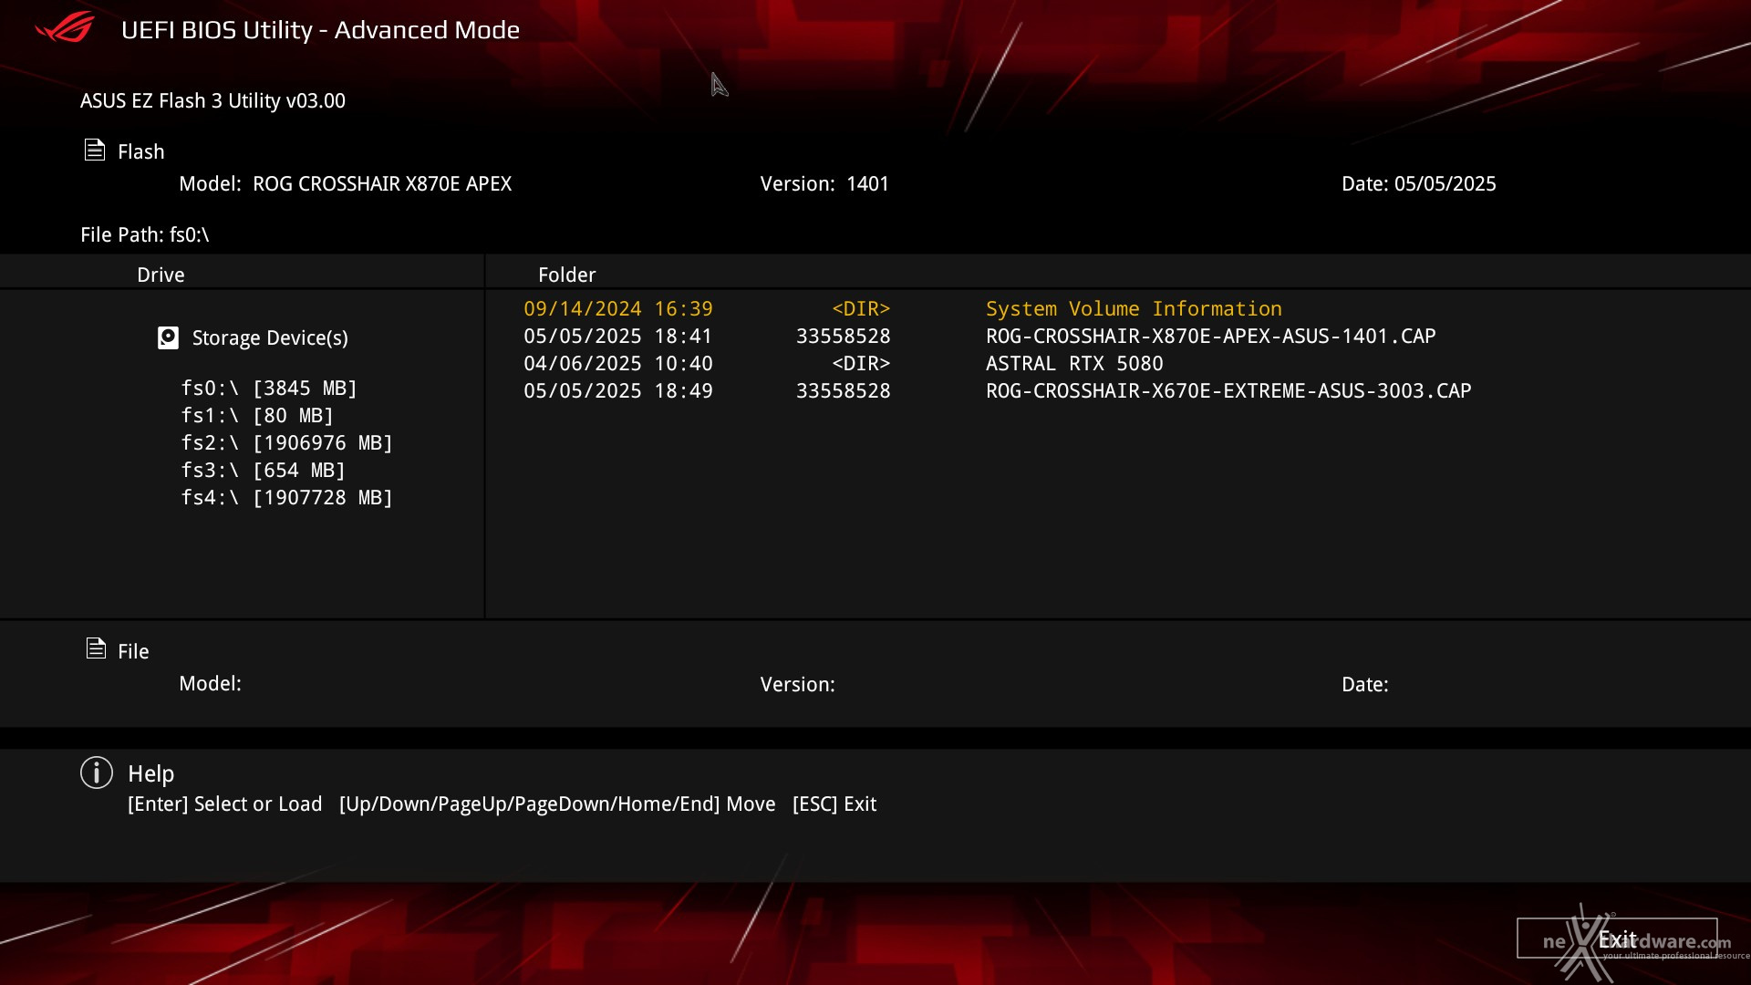Click the Flash Version 1401 text
Image resolution: width=1751 pixels, height=985 pixels.
[x=824, y=183]
